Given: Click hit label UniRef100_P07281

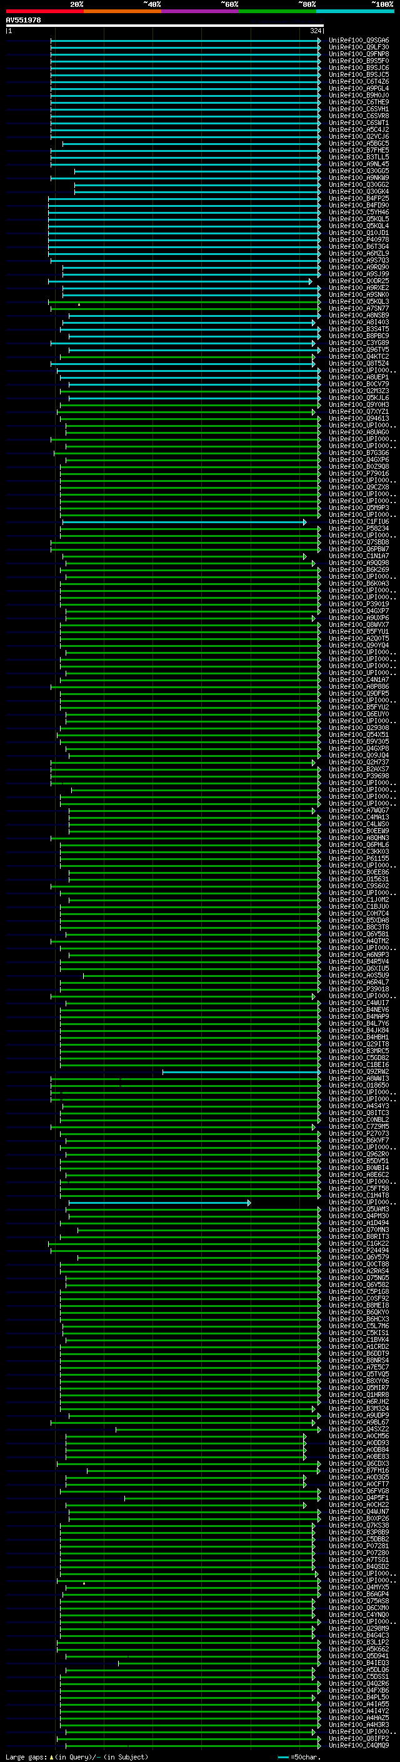Looking at the screenshot, I should pos(359,1546).
